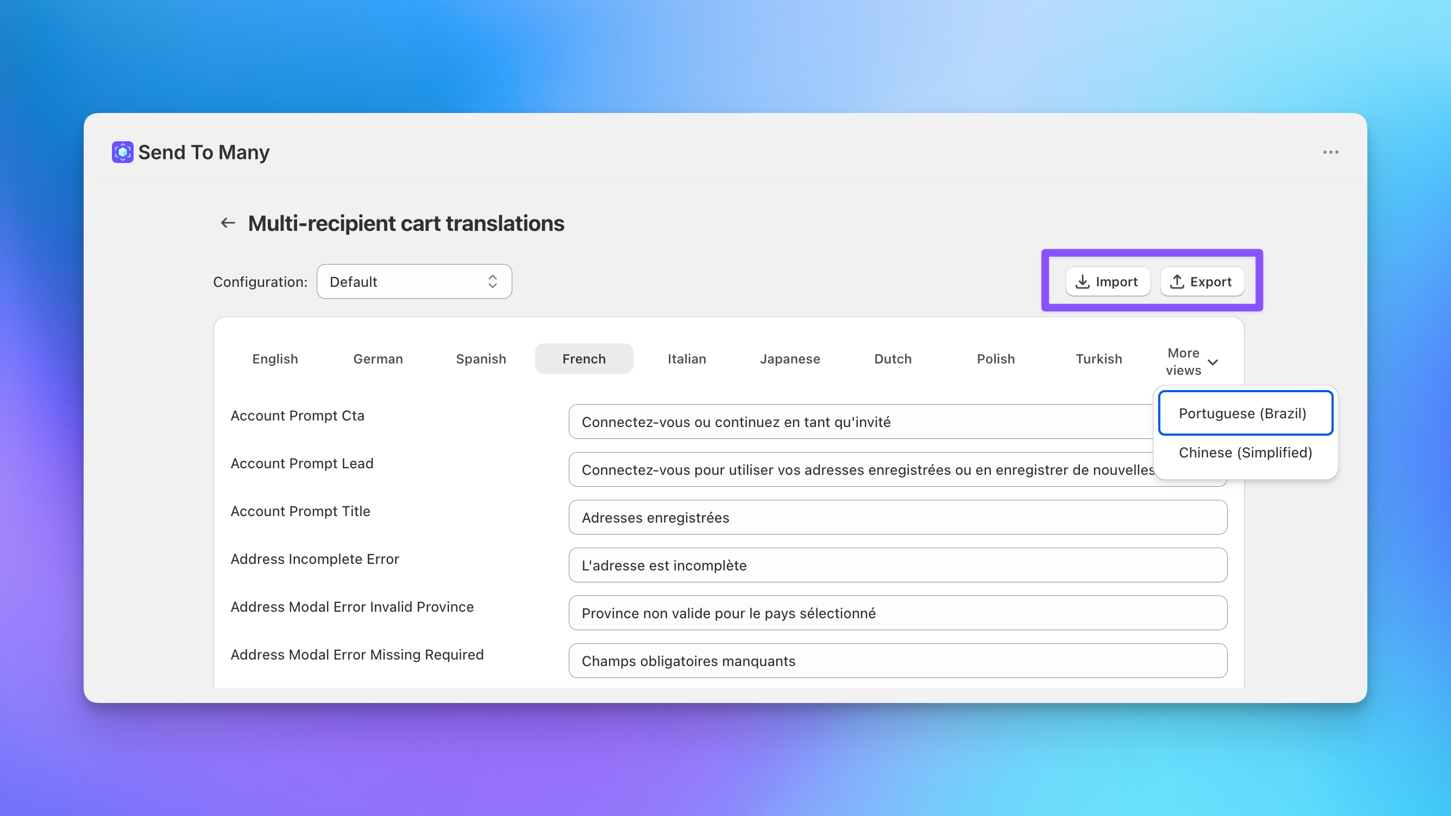Switch to the Italian tab

click(x=687, y=359)
